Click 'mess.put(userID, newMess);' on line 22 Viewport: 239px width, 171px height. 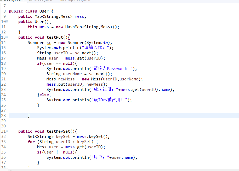[x=77, y=84]
